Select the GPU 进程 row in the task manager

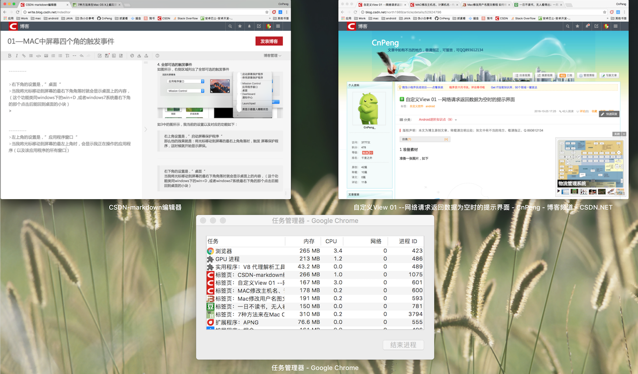pyautogui.click(x=315, y=259)
